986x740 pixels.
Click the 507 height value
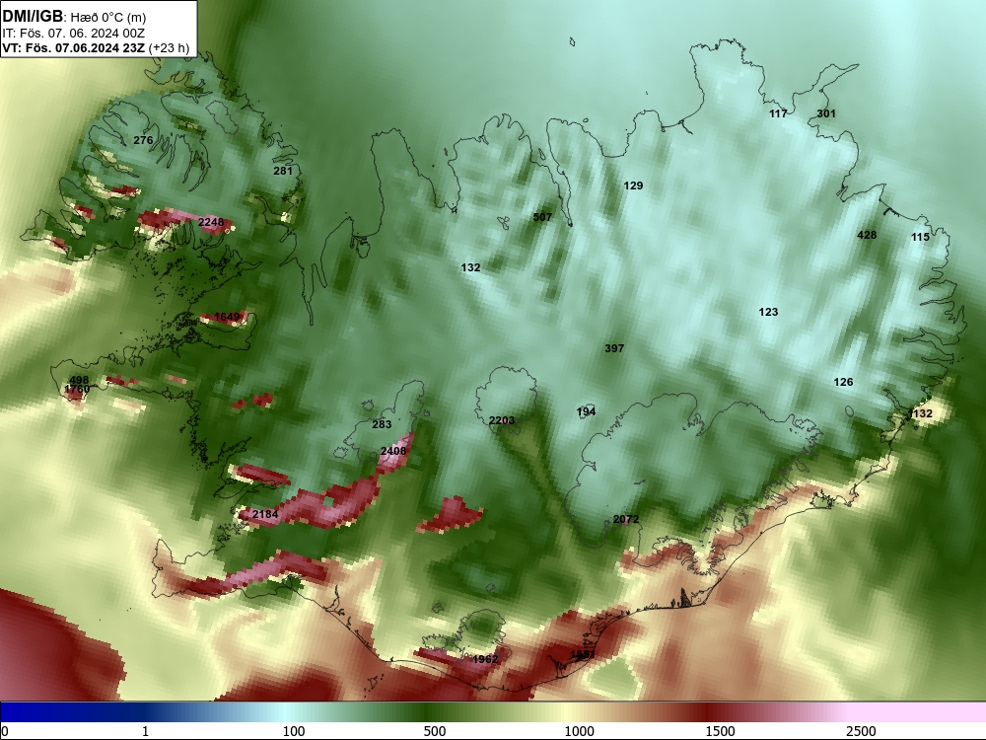pyautogui.click(x=542, y=217)
